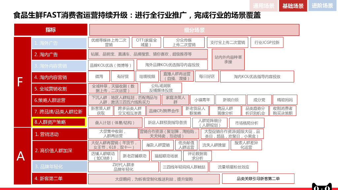Select the 通用场景 tab

pos(264,6)
